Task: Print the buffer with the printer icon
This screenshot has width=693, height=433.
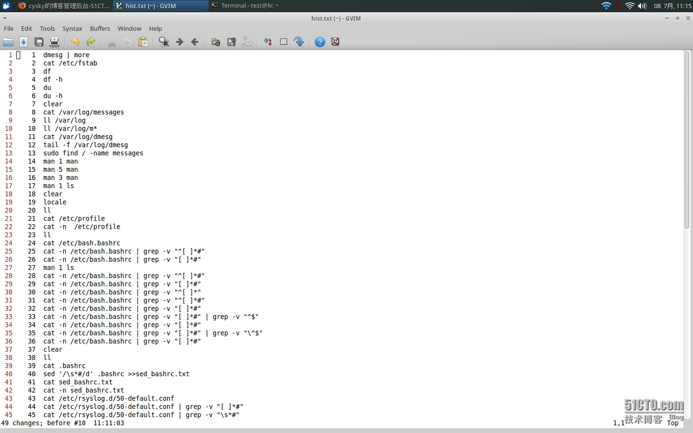Action: (x=54, y=42)
